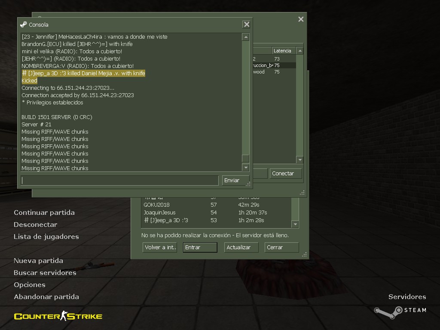
Task: Click the Enviar button
Action: pos(235,180)
